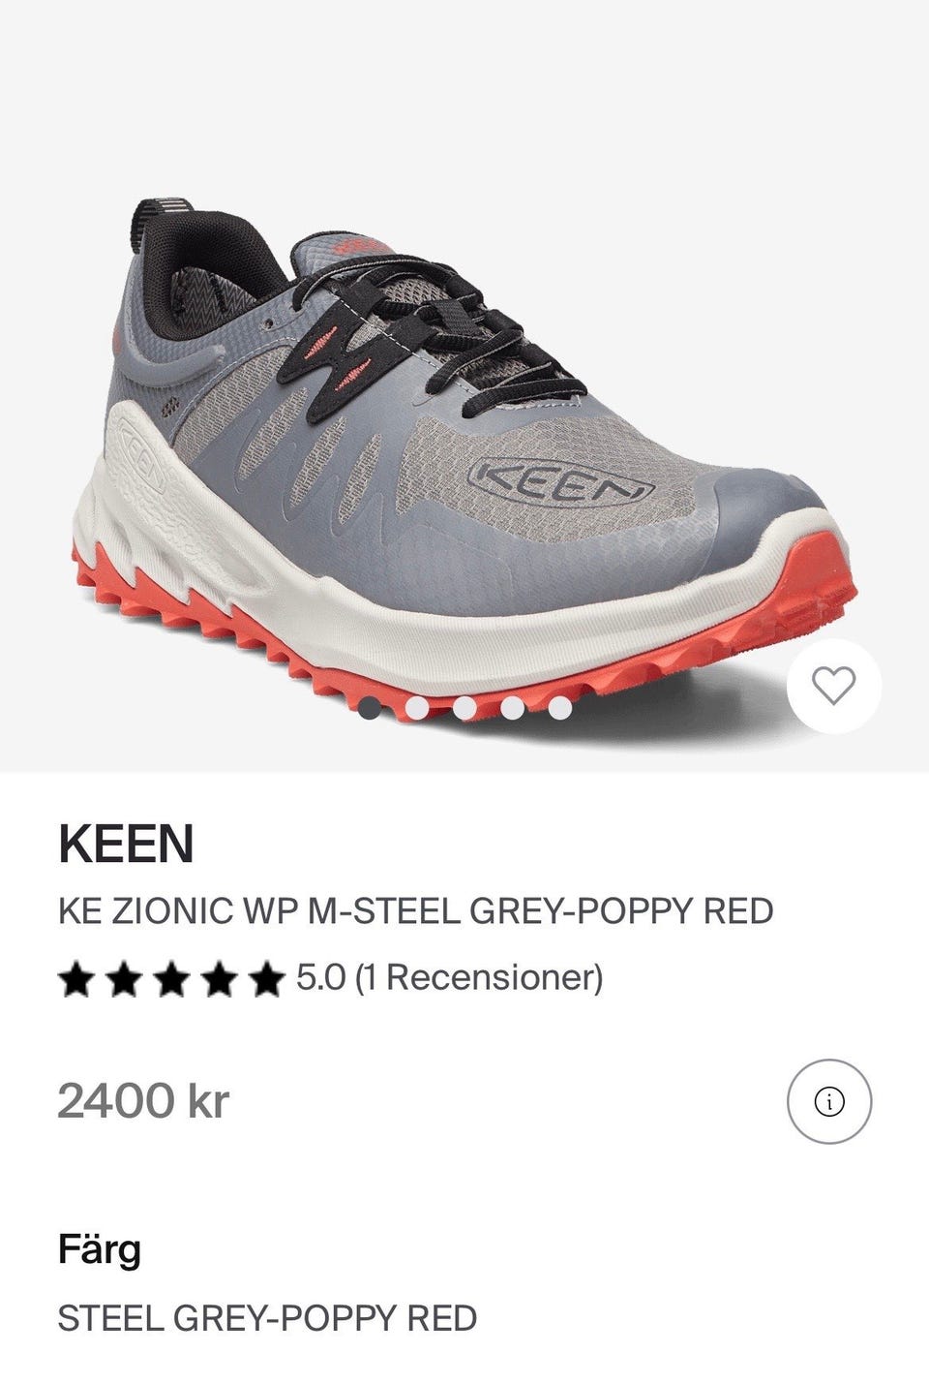
Task: Add shoe to favorites with heart icon
Action: tap(833, 686)
